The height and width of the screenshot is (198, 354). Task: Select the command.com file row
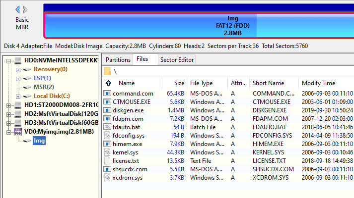(x=133, y=94)
